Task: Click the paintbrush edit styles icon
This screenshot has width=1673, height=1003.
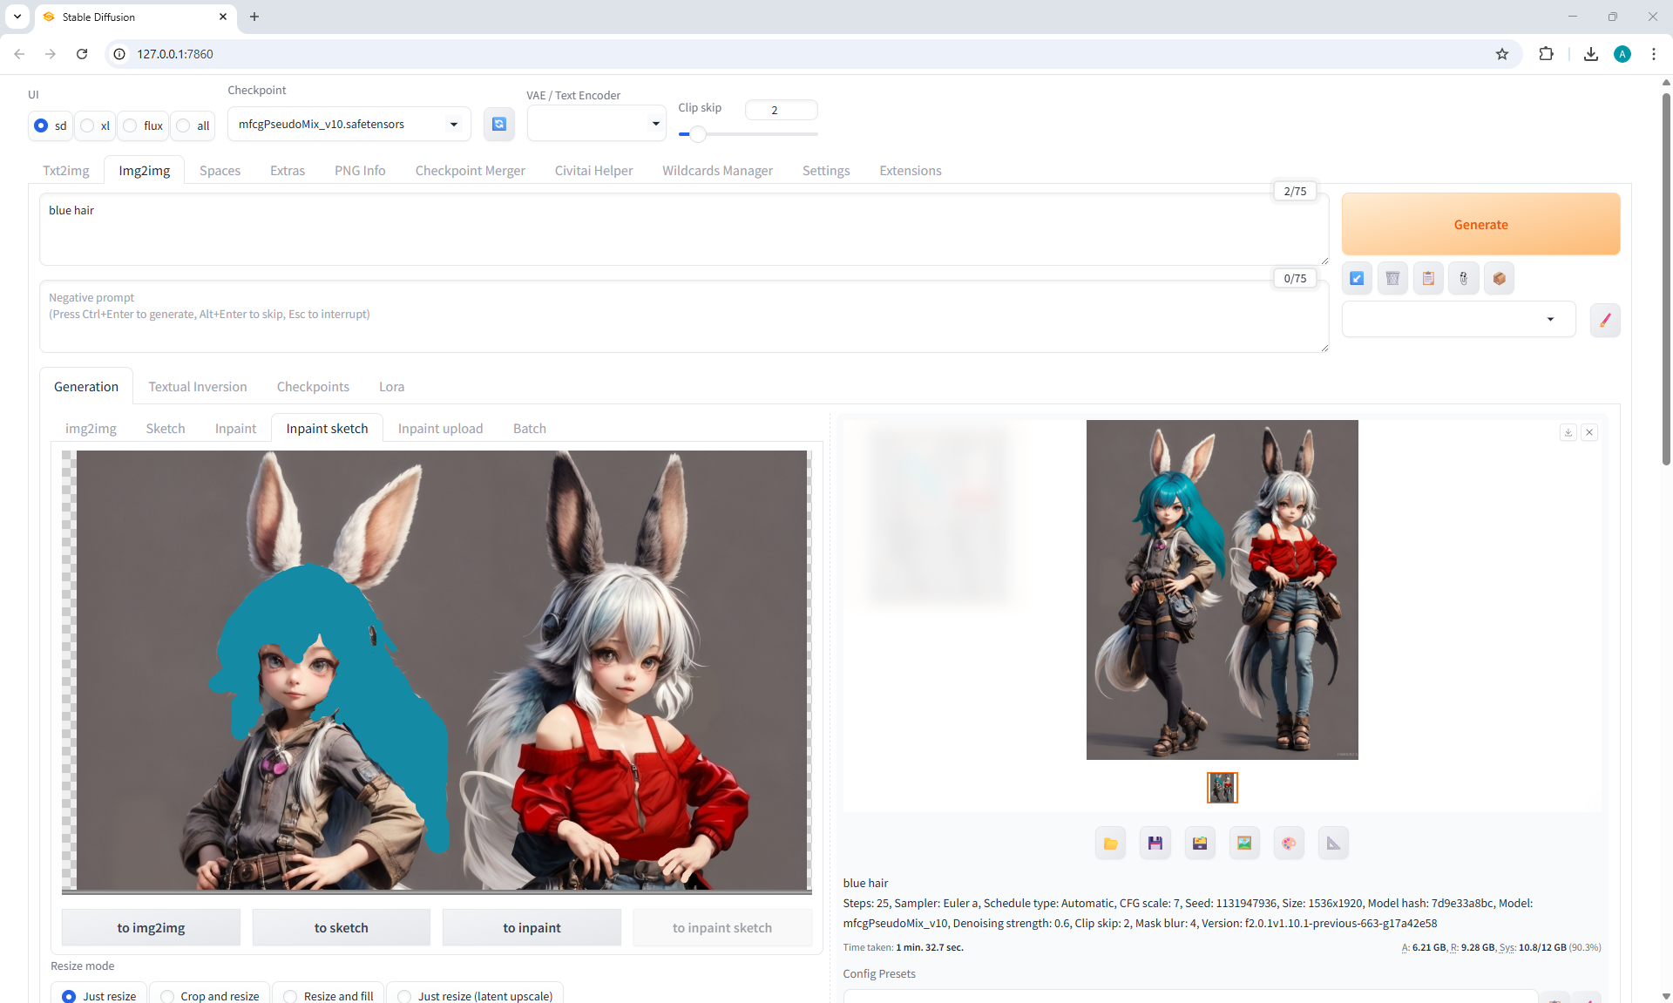Action: point(1605,320)
